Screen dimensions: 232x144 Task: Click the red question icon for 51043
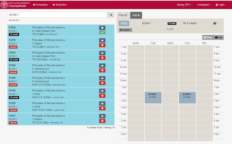click(x=102, y=58)
